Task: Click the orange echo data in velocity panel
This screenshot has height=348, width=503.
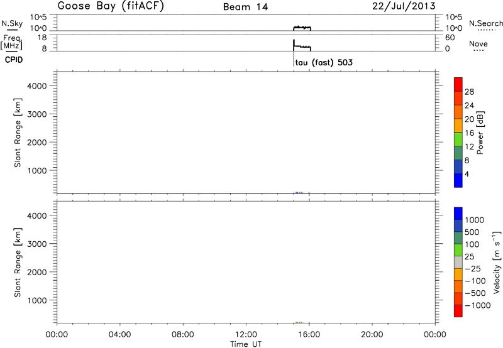Action: (299, 322)
